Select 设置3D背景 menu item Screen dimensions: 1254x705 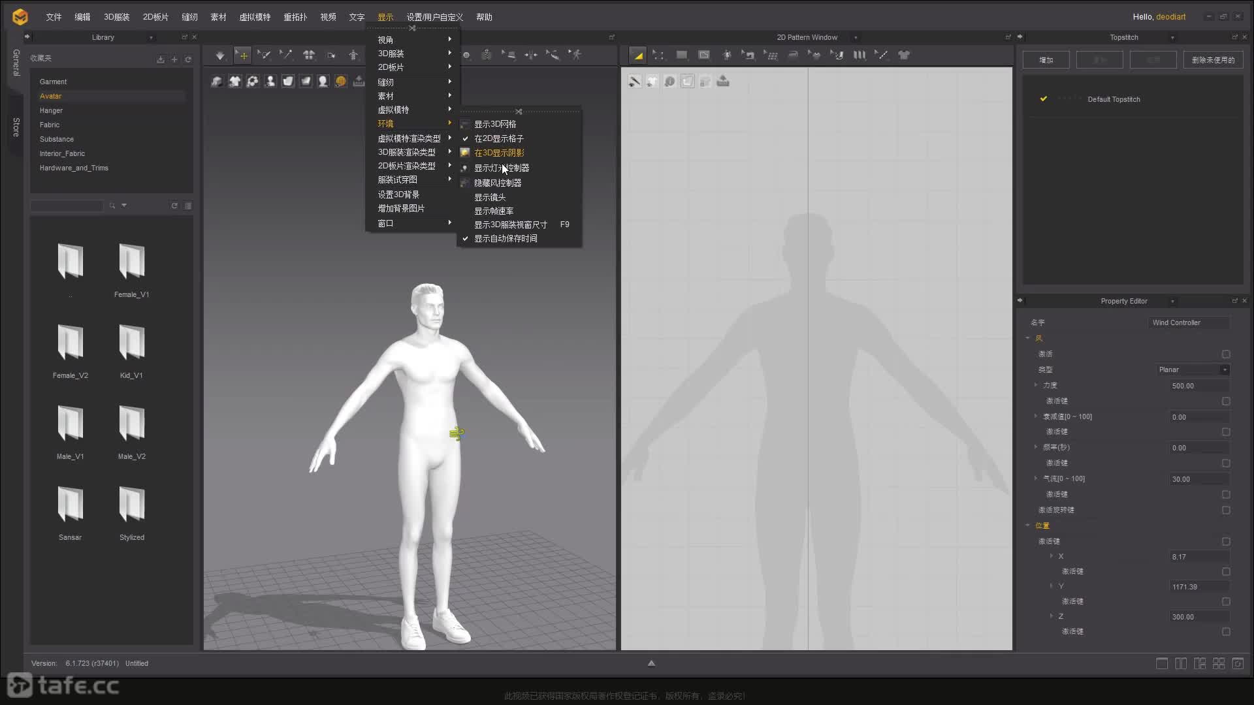coord(398,195)
